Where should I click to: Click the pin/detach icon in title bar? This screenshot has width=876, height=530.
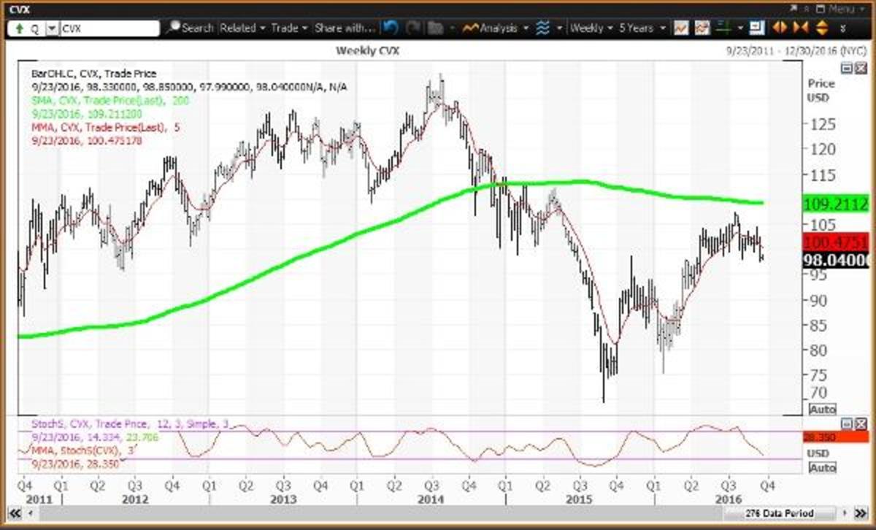[x=792, y=9]
